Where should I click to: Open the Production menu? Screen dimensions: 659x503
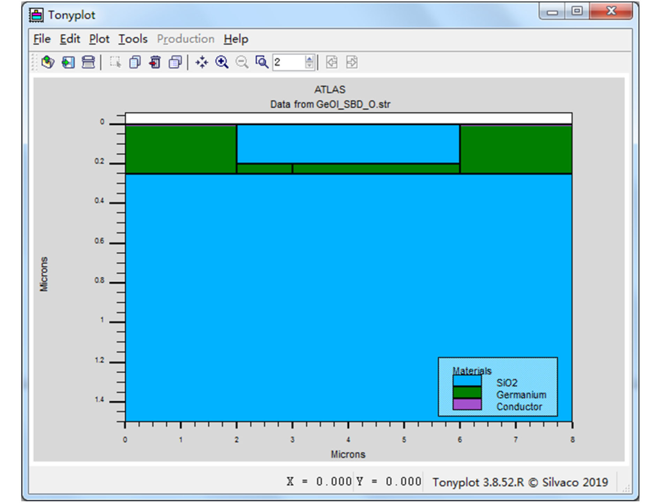click(x=185, y=39)
